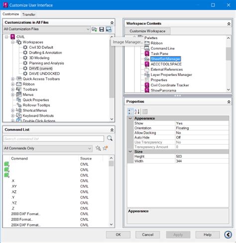The width and height of the screenshot is (236, 243).
Task: Switch Properties to alphabetical sort icon
Action: point(137,111)
